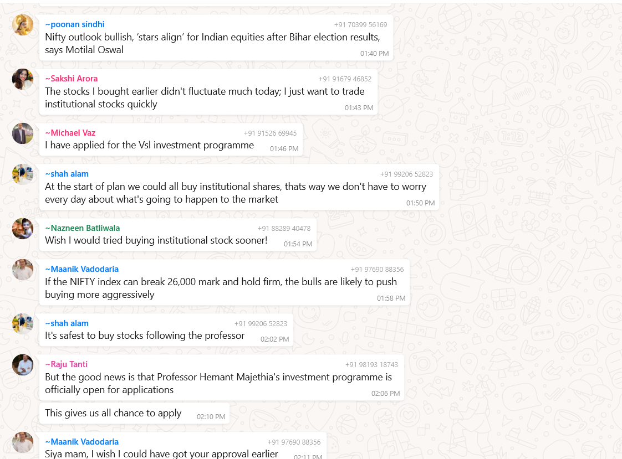The height and width of the screenshot is (459, 622).
Task: Open the ~Raju Tanti sender name
Action: coord(66,364)
